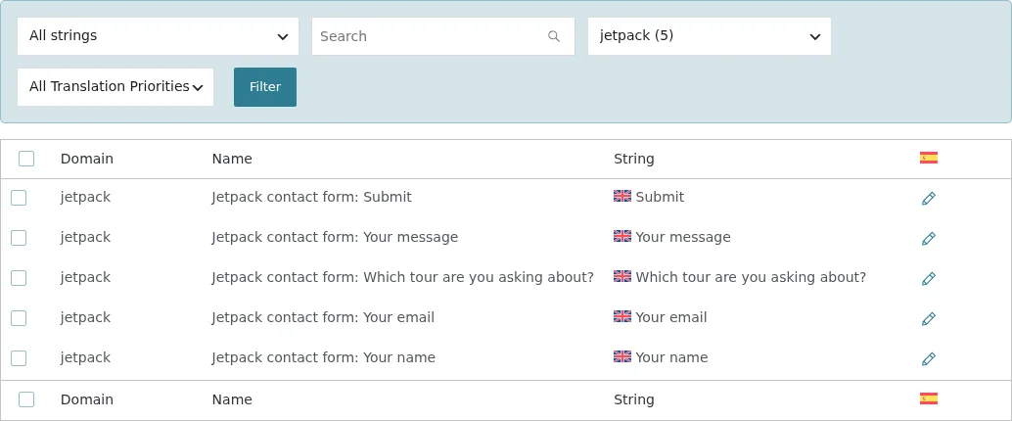The image size is (1012, 421).
Task: Select the Your email row checkbox
Action: coord(19,318)
